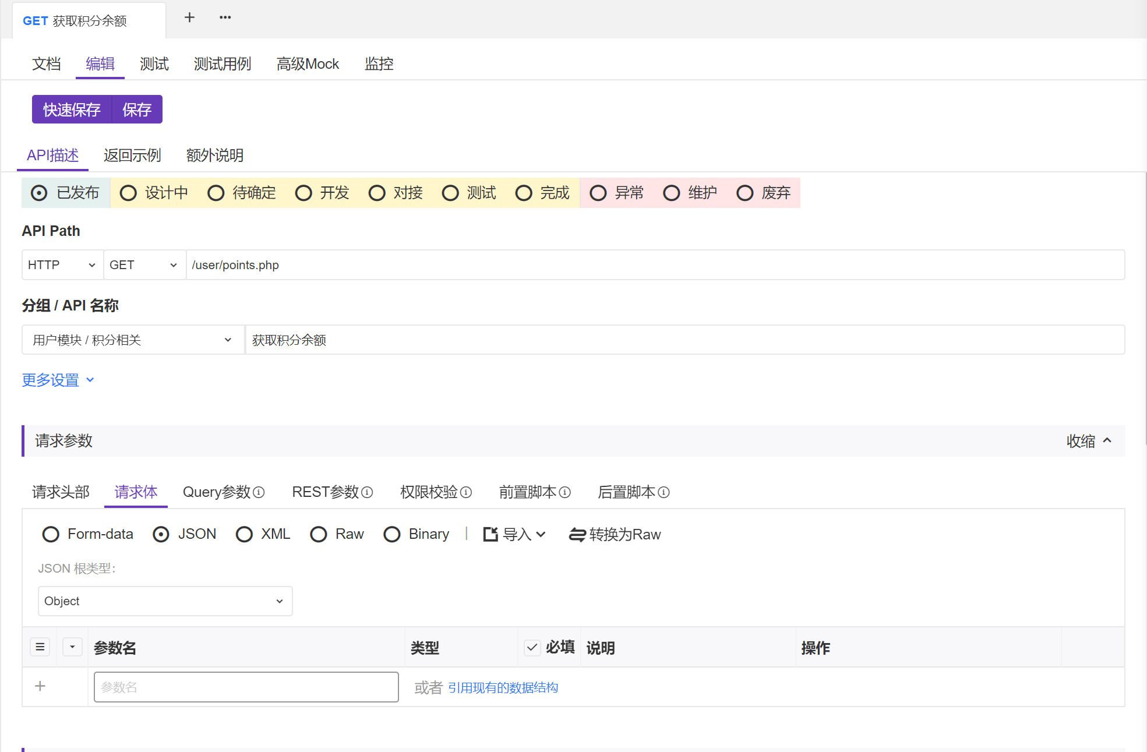Screen dimensions: 1147x752
Task: Click the drag-handle icon in the parameter table header
Action: (40, 647)
